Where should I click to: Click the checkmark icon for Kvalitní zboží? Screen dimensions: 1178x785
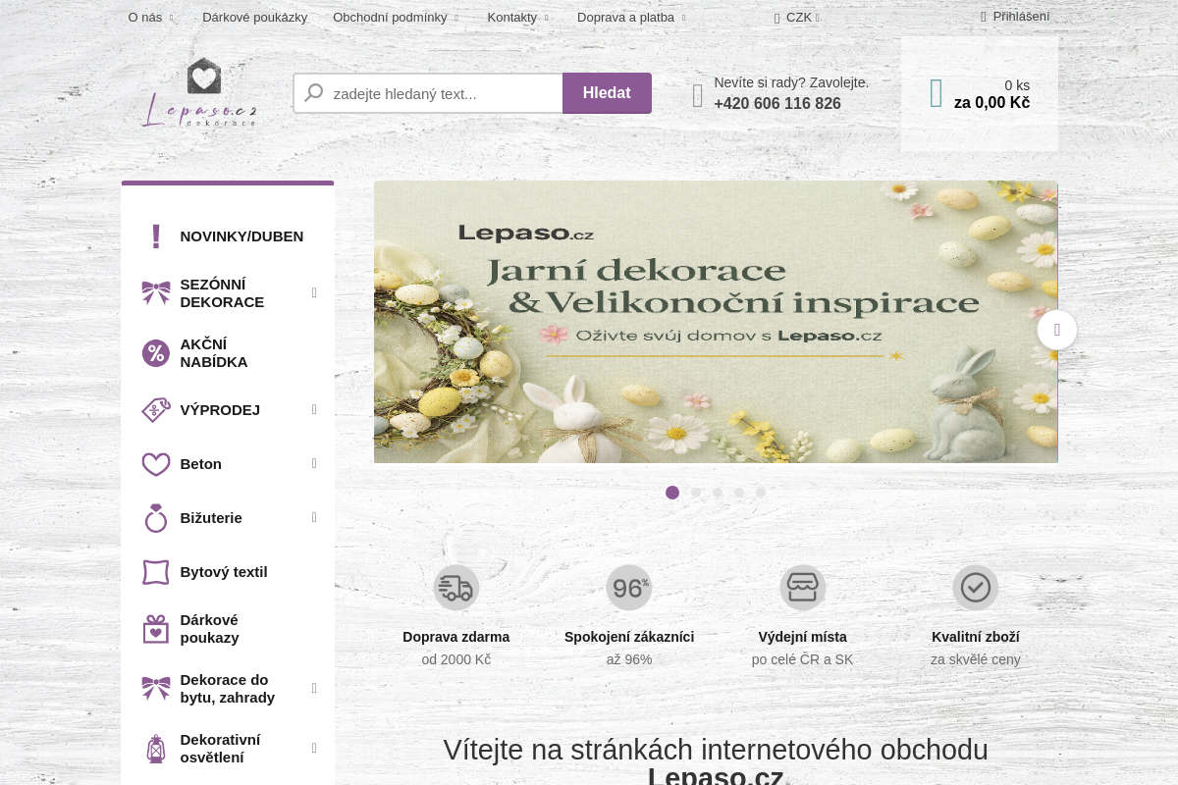(976, 588)
